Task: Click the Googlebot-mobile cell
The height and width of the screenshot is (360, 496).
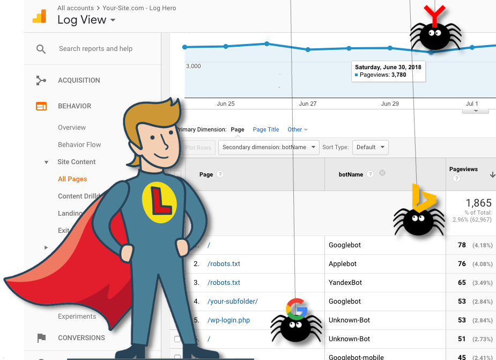Action: coord(356,357)
